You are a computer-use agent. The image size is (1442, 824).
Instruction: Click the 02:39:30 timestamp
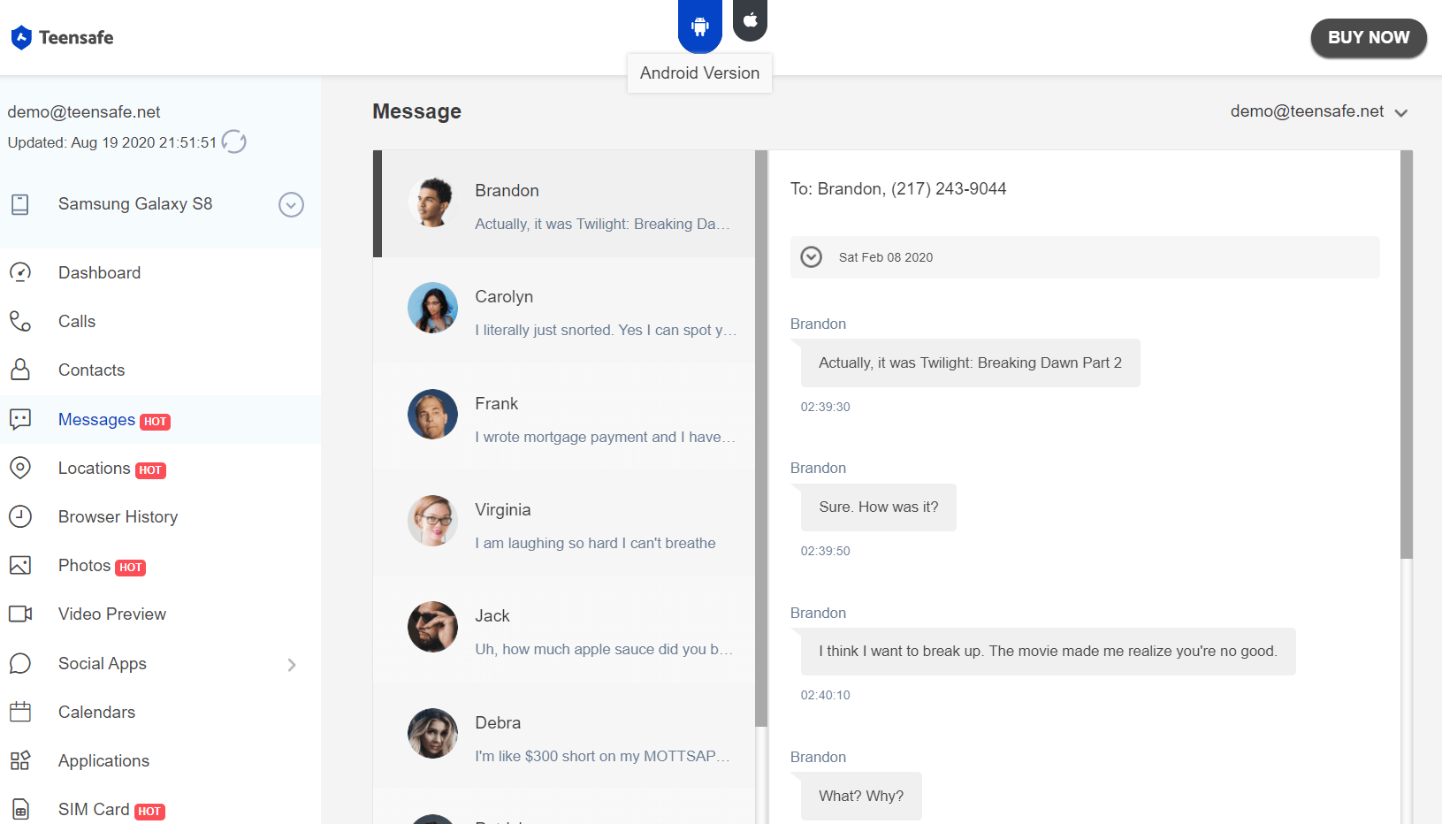coord(825,407)
